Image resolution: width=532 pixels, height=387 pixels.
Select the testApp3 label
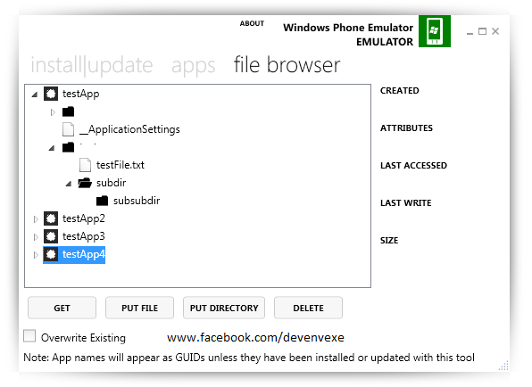[84, 236]
